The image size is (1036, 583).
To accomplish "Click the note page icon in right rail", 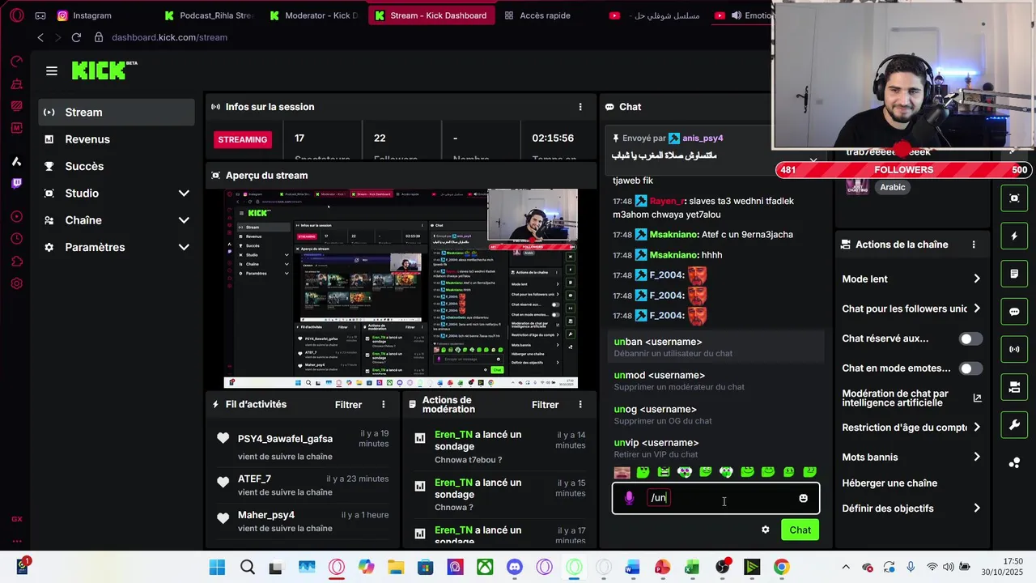I will 1014,274.
